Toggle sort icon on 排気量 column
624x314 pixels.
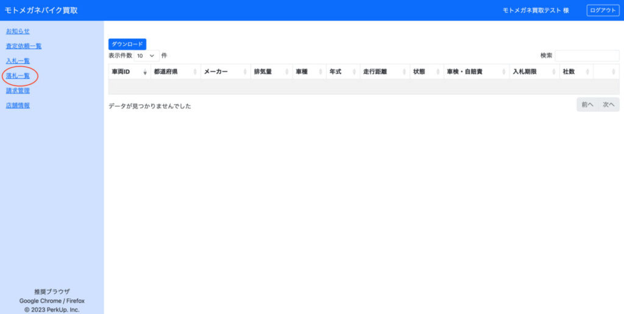point(287,72)
